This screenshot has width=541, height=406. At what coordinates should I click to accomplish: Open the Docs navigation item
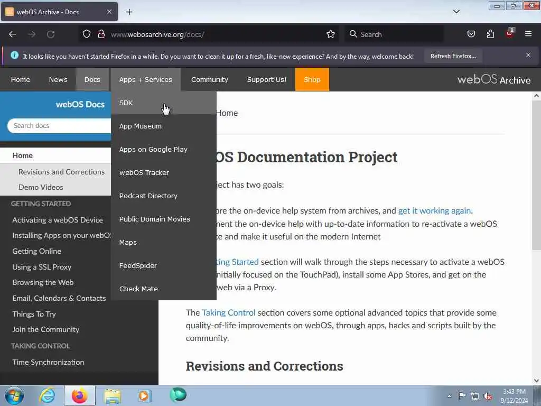coord(92,79)
